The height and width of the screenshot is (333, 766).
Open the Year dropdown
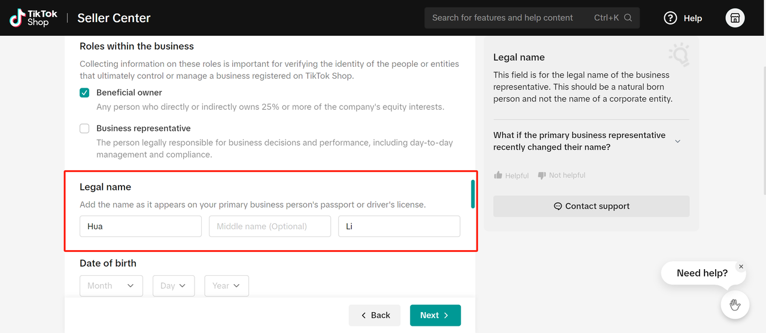pyautogui.click(x=227, y=286)
